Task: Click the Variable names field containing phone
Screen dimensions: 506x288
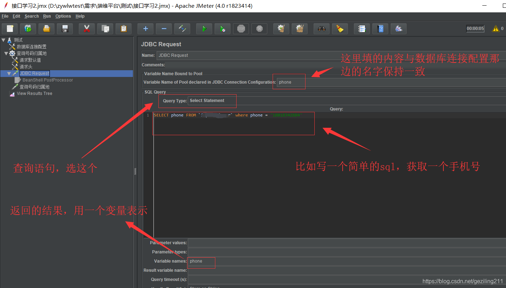Action: (347, 261)
